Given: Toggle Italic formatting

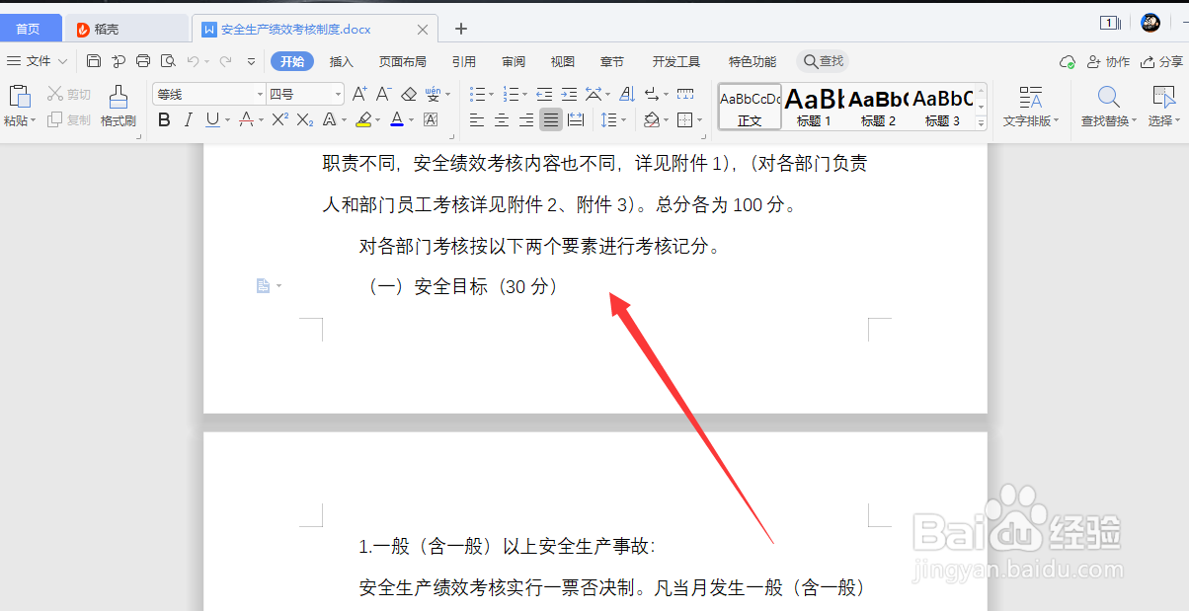Looking at the screenshot, I should click(189, 119).
